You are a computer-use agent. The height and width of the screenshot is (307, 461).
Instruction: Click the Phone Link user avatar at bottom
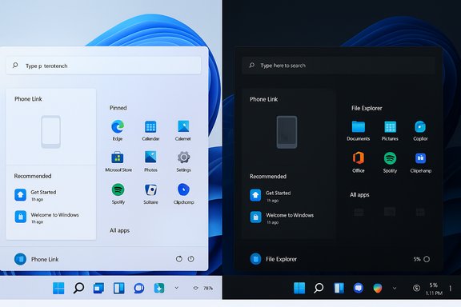point(20,259)
